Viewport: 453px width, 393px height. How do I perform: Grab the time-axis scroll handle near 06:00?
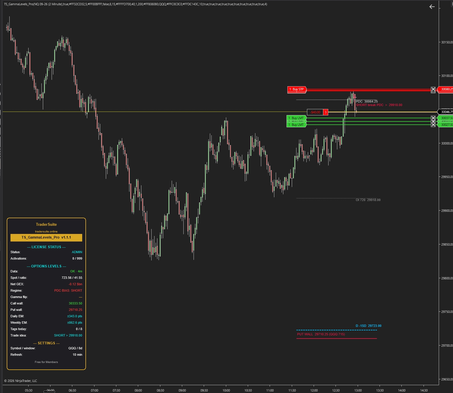[49, 392]
